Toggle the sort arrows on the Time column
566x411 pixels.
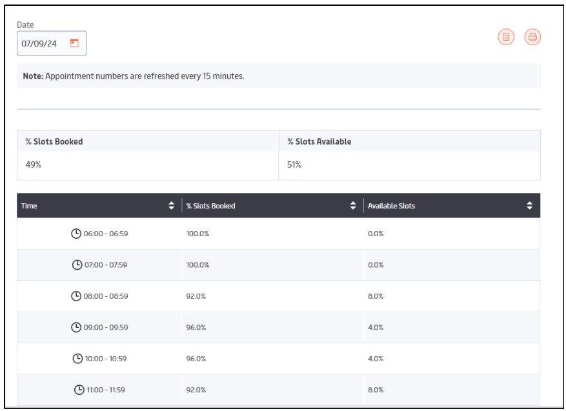pyautogui.click(x=171, y=206)
